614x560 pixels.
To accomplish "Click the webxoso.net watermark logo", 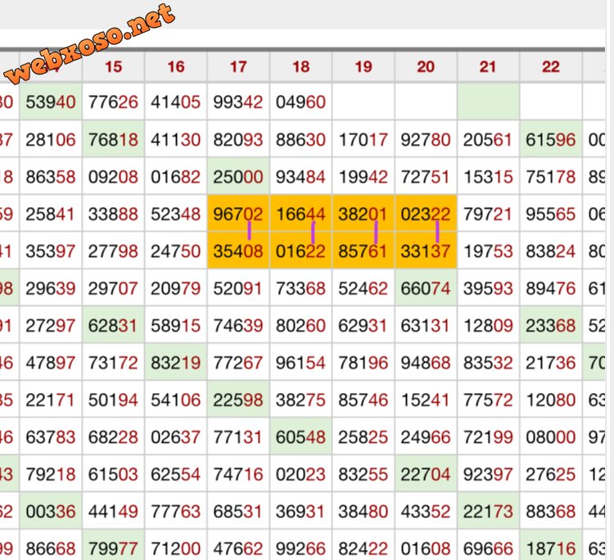I will point(89,44).
